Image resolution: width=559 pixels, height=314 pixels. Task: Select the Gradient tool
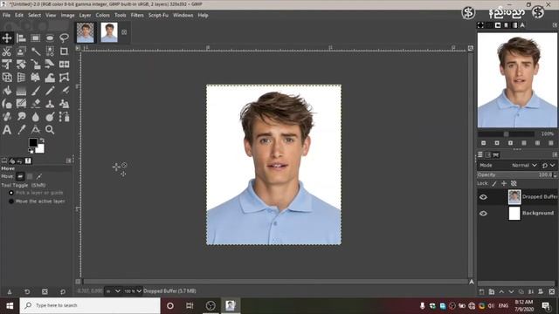[x=21, y=91]
